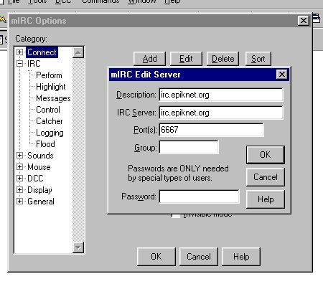Select Logging under IRC
The image size is (323, 284).
coord(50,133)
